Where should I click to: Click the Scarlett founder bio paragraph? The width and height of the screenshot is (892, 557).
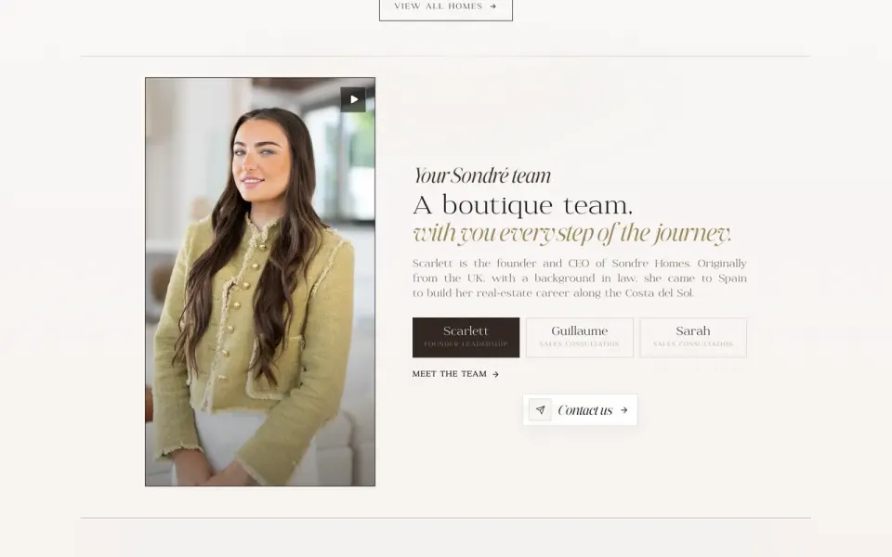point(580,278)
